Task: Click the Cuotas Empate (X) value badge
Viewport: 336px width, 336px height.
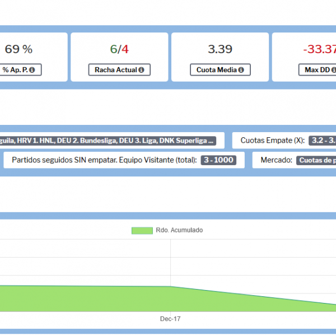Action: tap(323, 141)
